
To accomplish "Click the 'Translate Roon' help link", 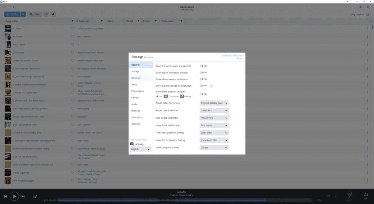I will click(141, 140).
